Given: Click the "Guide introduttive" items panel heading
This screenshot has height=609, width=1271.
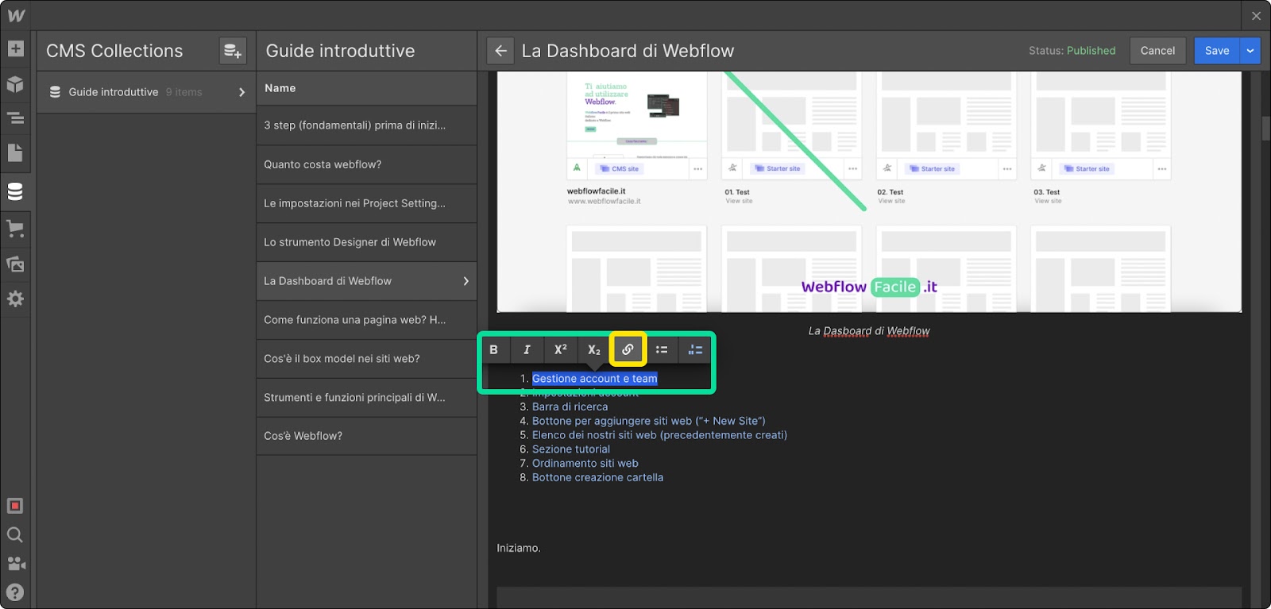Looking at the screenshot, I should click(x=340, y=51).
